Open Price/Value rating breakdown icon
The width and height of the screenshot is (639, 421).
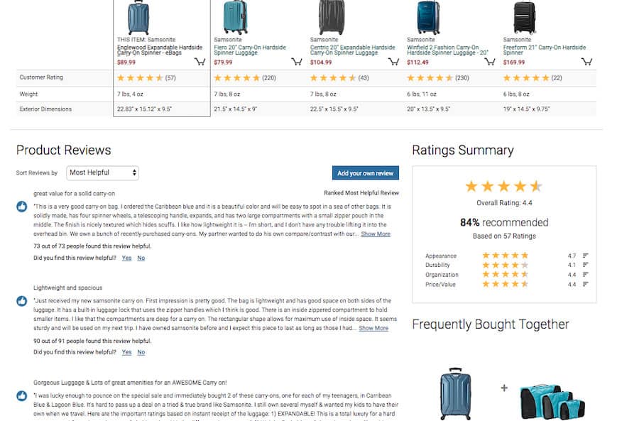585,284
